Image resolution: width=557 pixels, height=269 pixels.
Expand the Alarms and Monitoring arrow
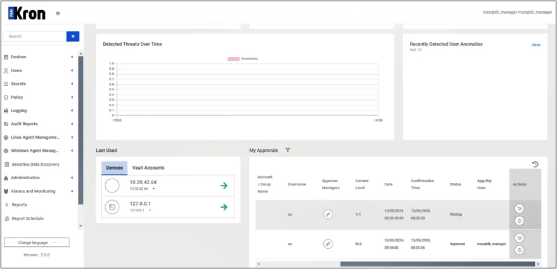[x=72, y=191]
